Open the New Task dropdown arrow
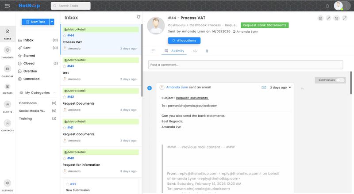This screenshot has height=194, width=354. pos(52,22)
